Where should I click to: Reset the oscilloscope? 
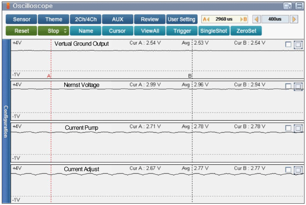coord(21,31)
